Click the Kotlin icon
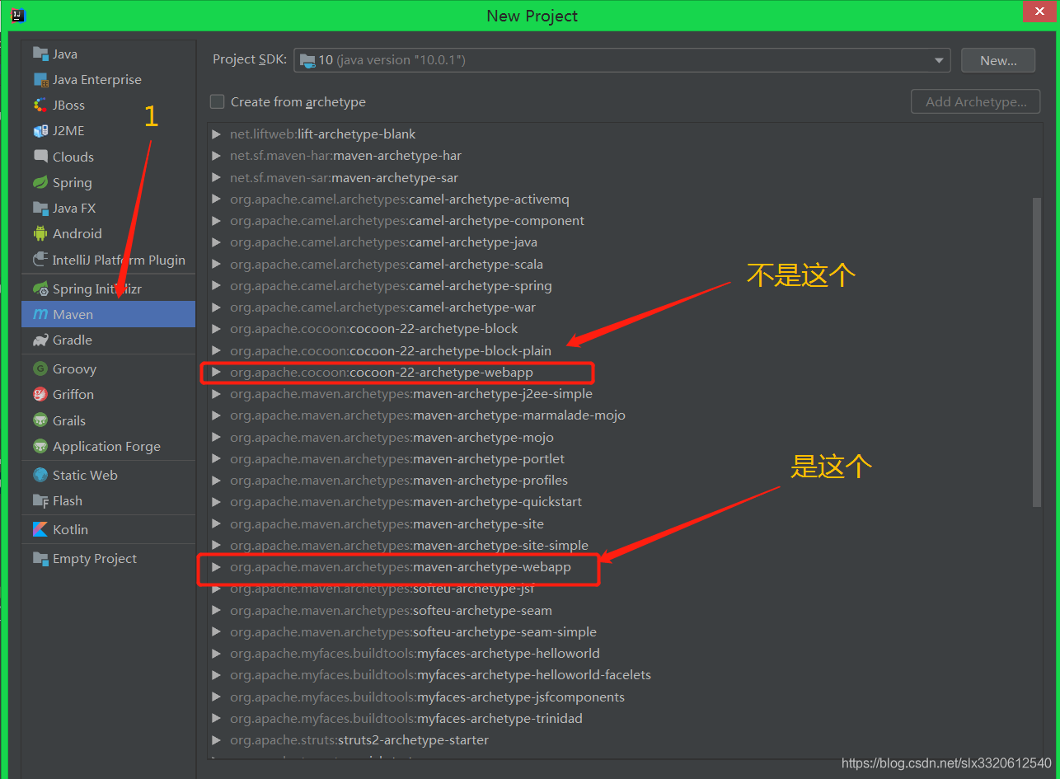The height and width of the screenshot is (779, 1060). 40,529
